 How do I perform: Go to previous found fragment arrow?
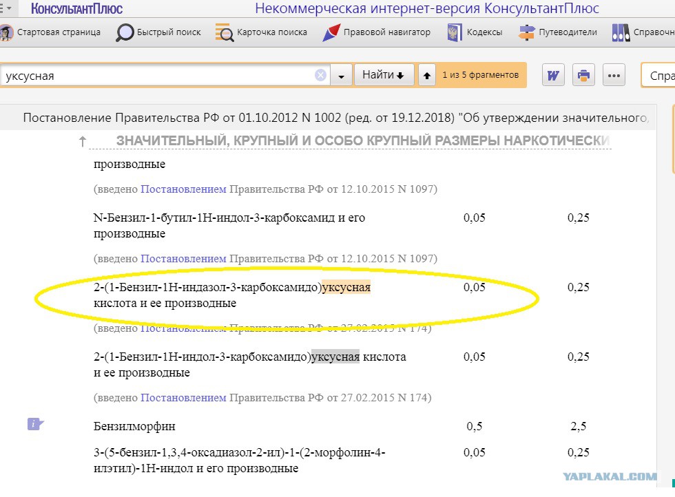tap(426, 76)
